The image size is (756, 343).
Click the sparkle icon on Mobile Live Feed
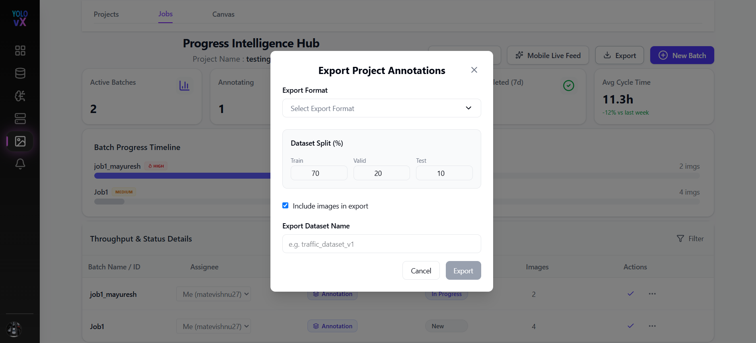pyautogui.click(x=519, y=55)
